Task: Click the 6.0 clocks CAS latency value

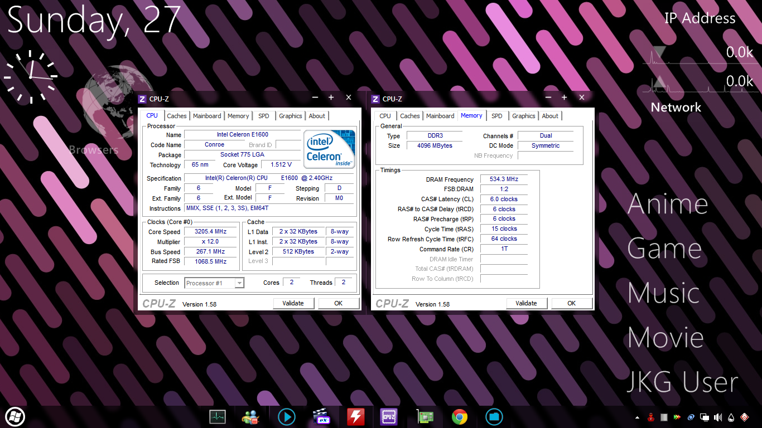Action: [x=504, y=199]
